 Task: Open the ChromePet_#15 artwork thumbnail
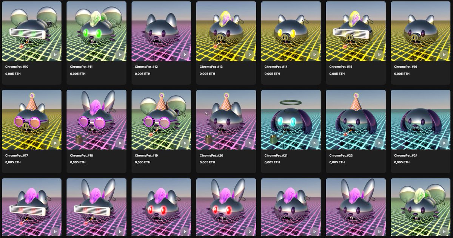(x=356, y=31)
